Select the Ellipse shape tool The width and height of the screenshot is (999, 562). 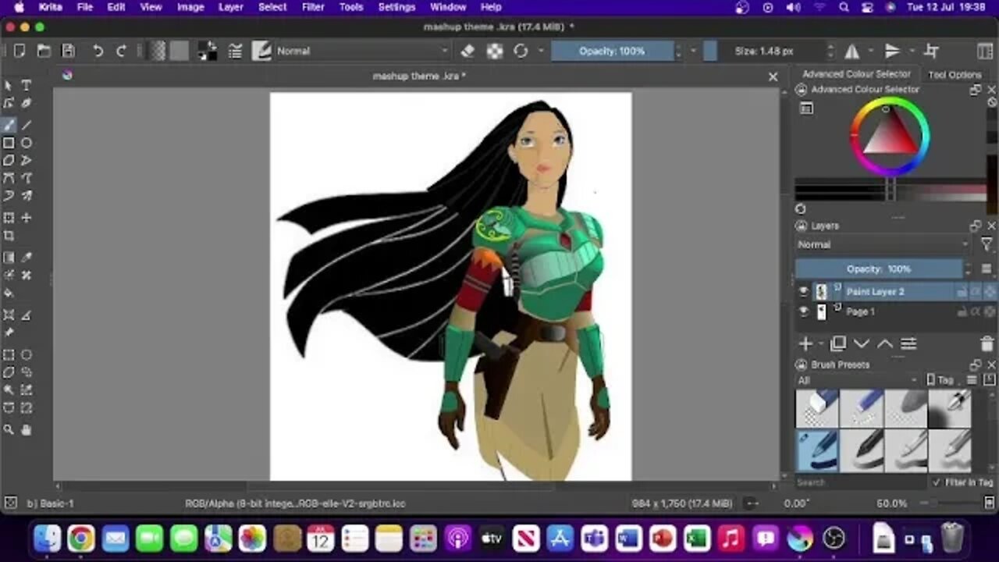click(x=27, y=143)
